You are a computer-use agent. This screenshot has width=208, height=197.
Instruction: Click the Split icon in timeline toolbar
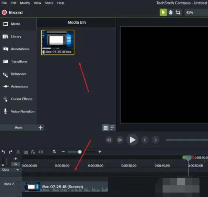[41, 152]
